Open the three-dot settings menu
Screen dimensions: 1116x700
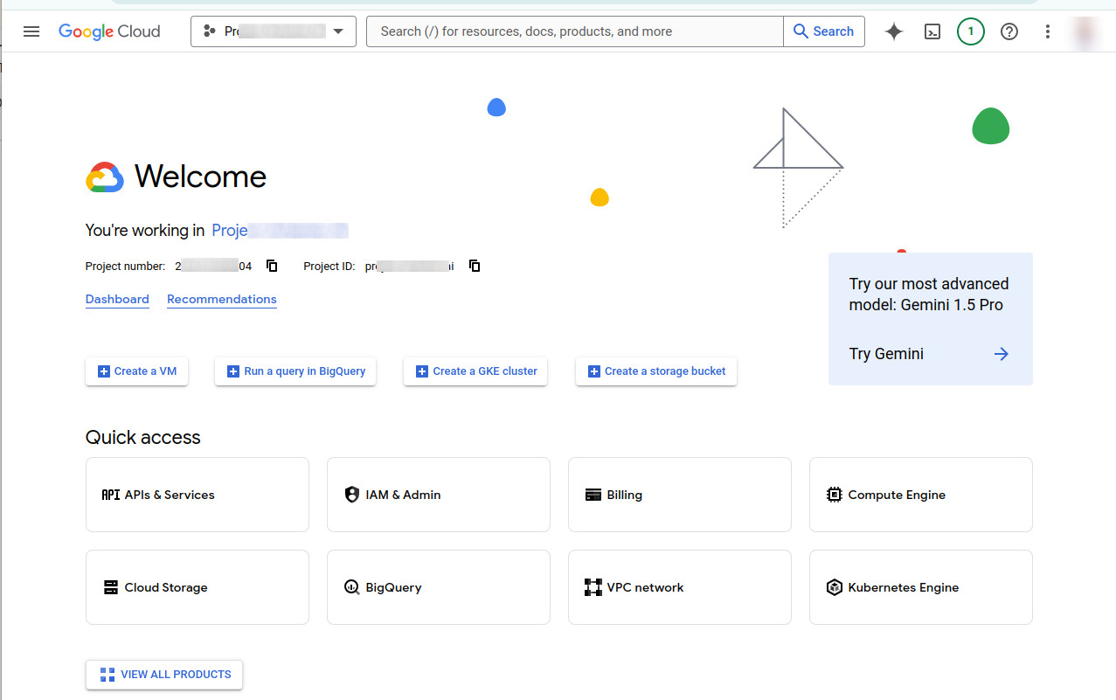pyautogui.click(x=1048, y=32)
